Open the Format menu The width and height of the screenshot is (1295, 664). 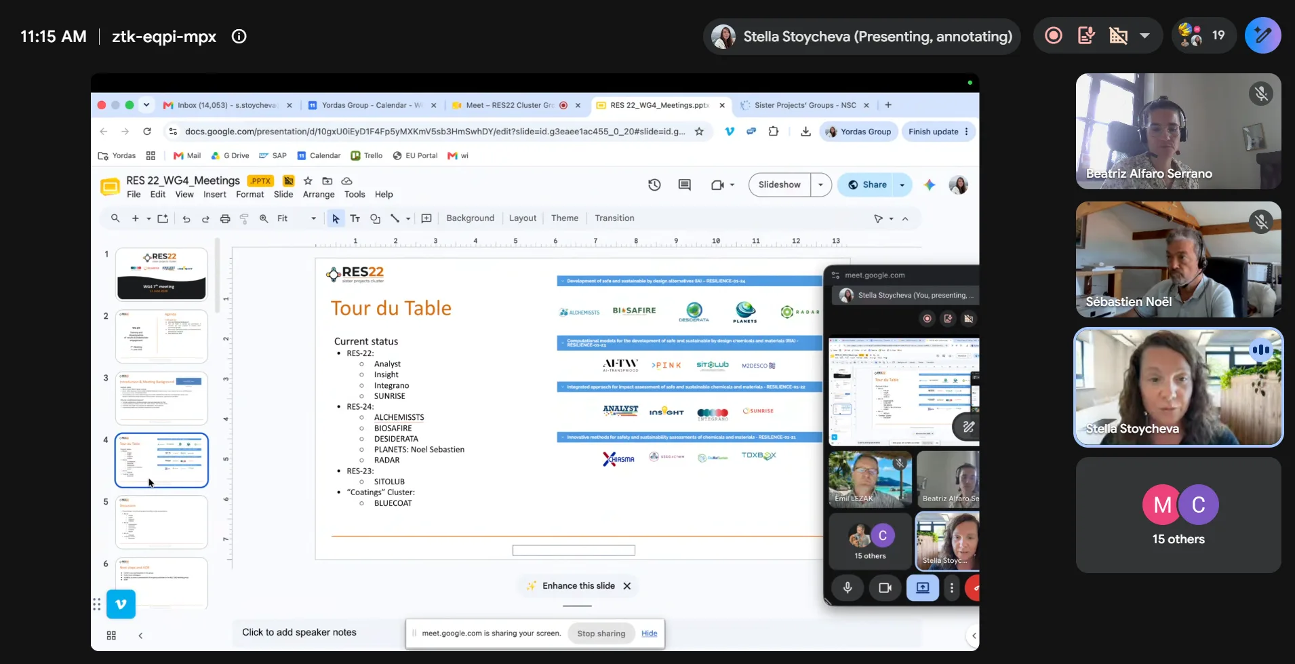[x=250, y=194]
